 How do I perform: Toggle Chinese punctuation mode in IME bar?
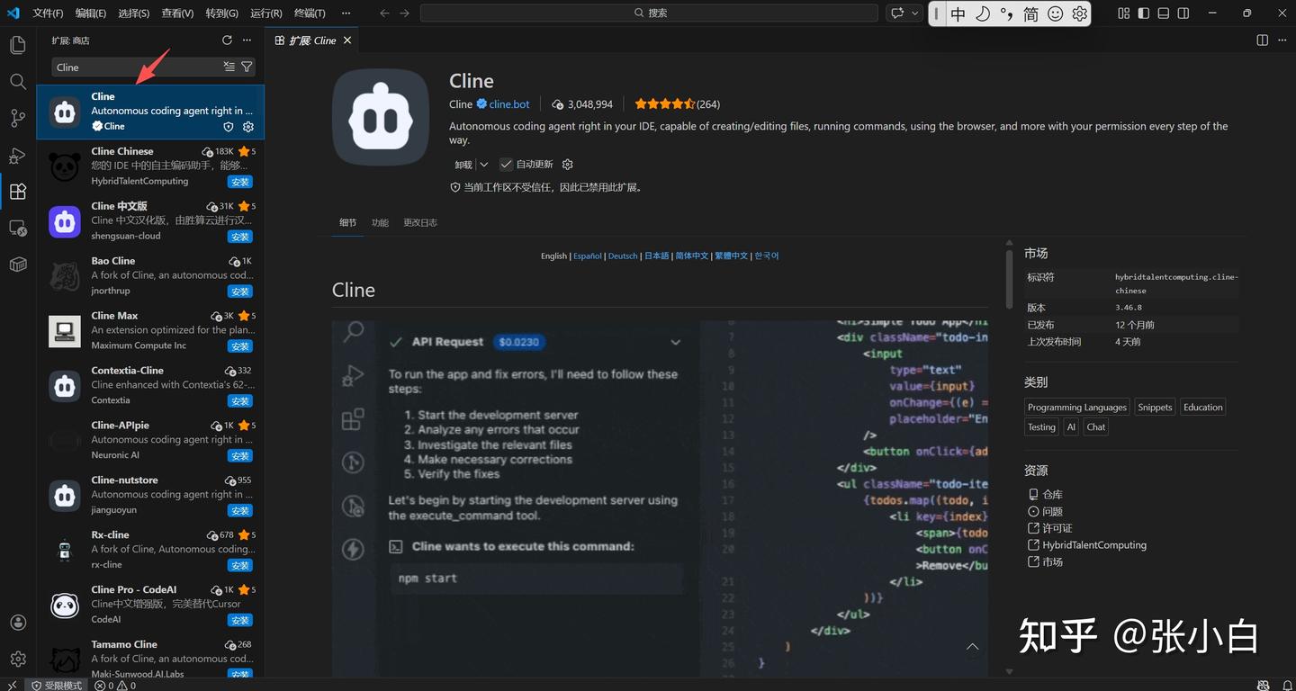pyautogui.click(x=1007, y=13)
